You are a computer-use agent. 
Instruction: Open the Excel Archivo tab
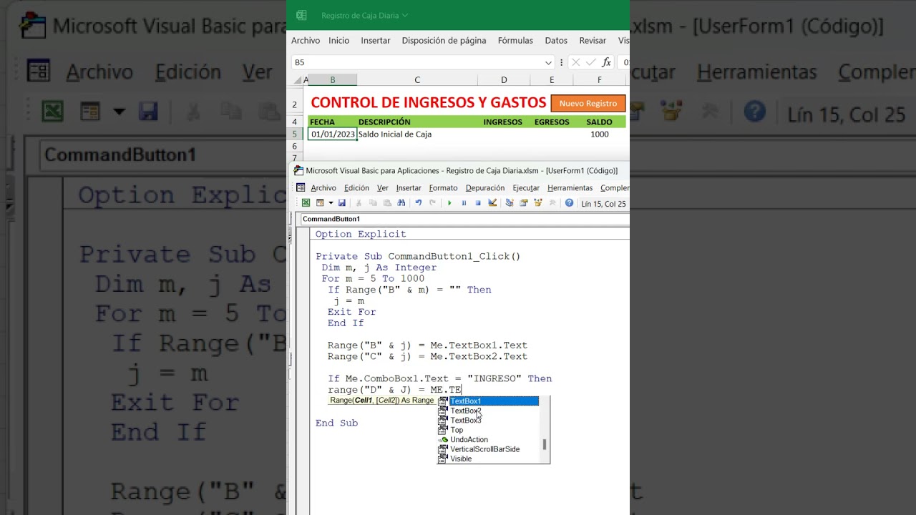point(306,41)
